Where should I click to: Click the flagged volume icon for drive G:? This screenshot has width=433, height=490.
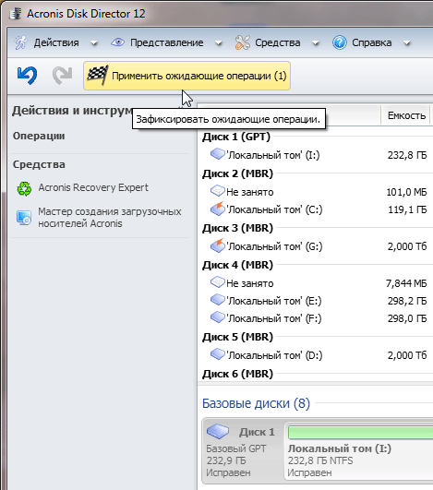coord(218,245)
